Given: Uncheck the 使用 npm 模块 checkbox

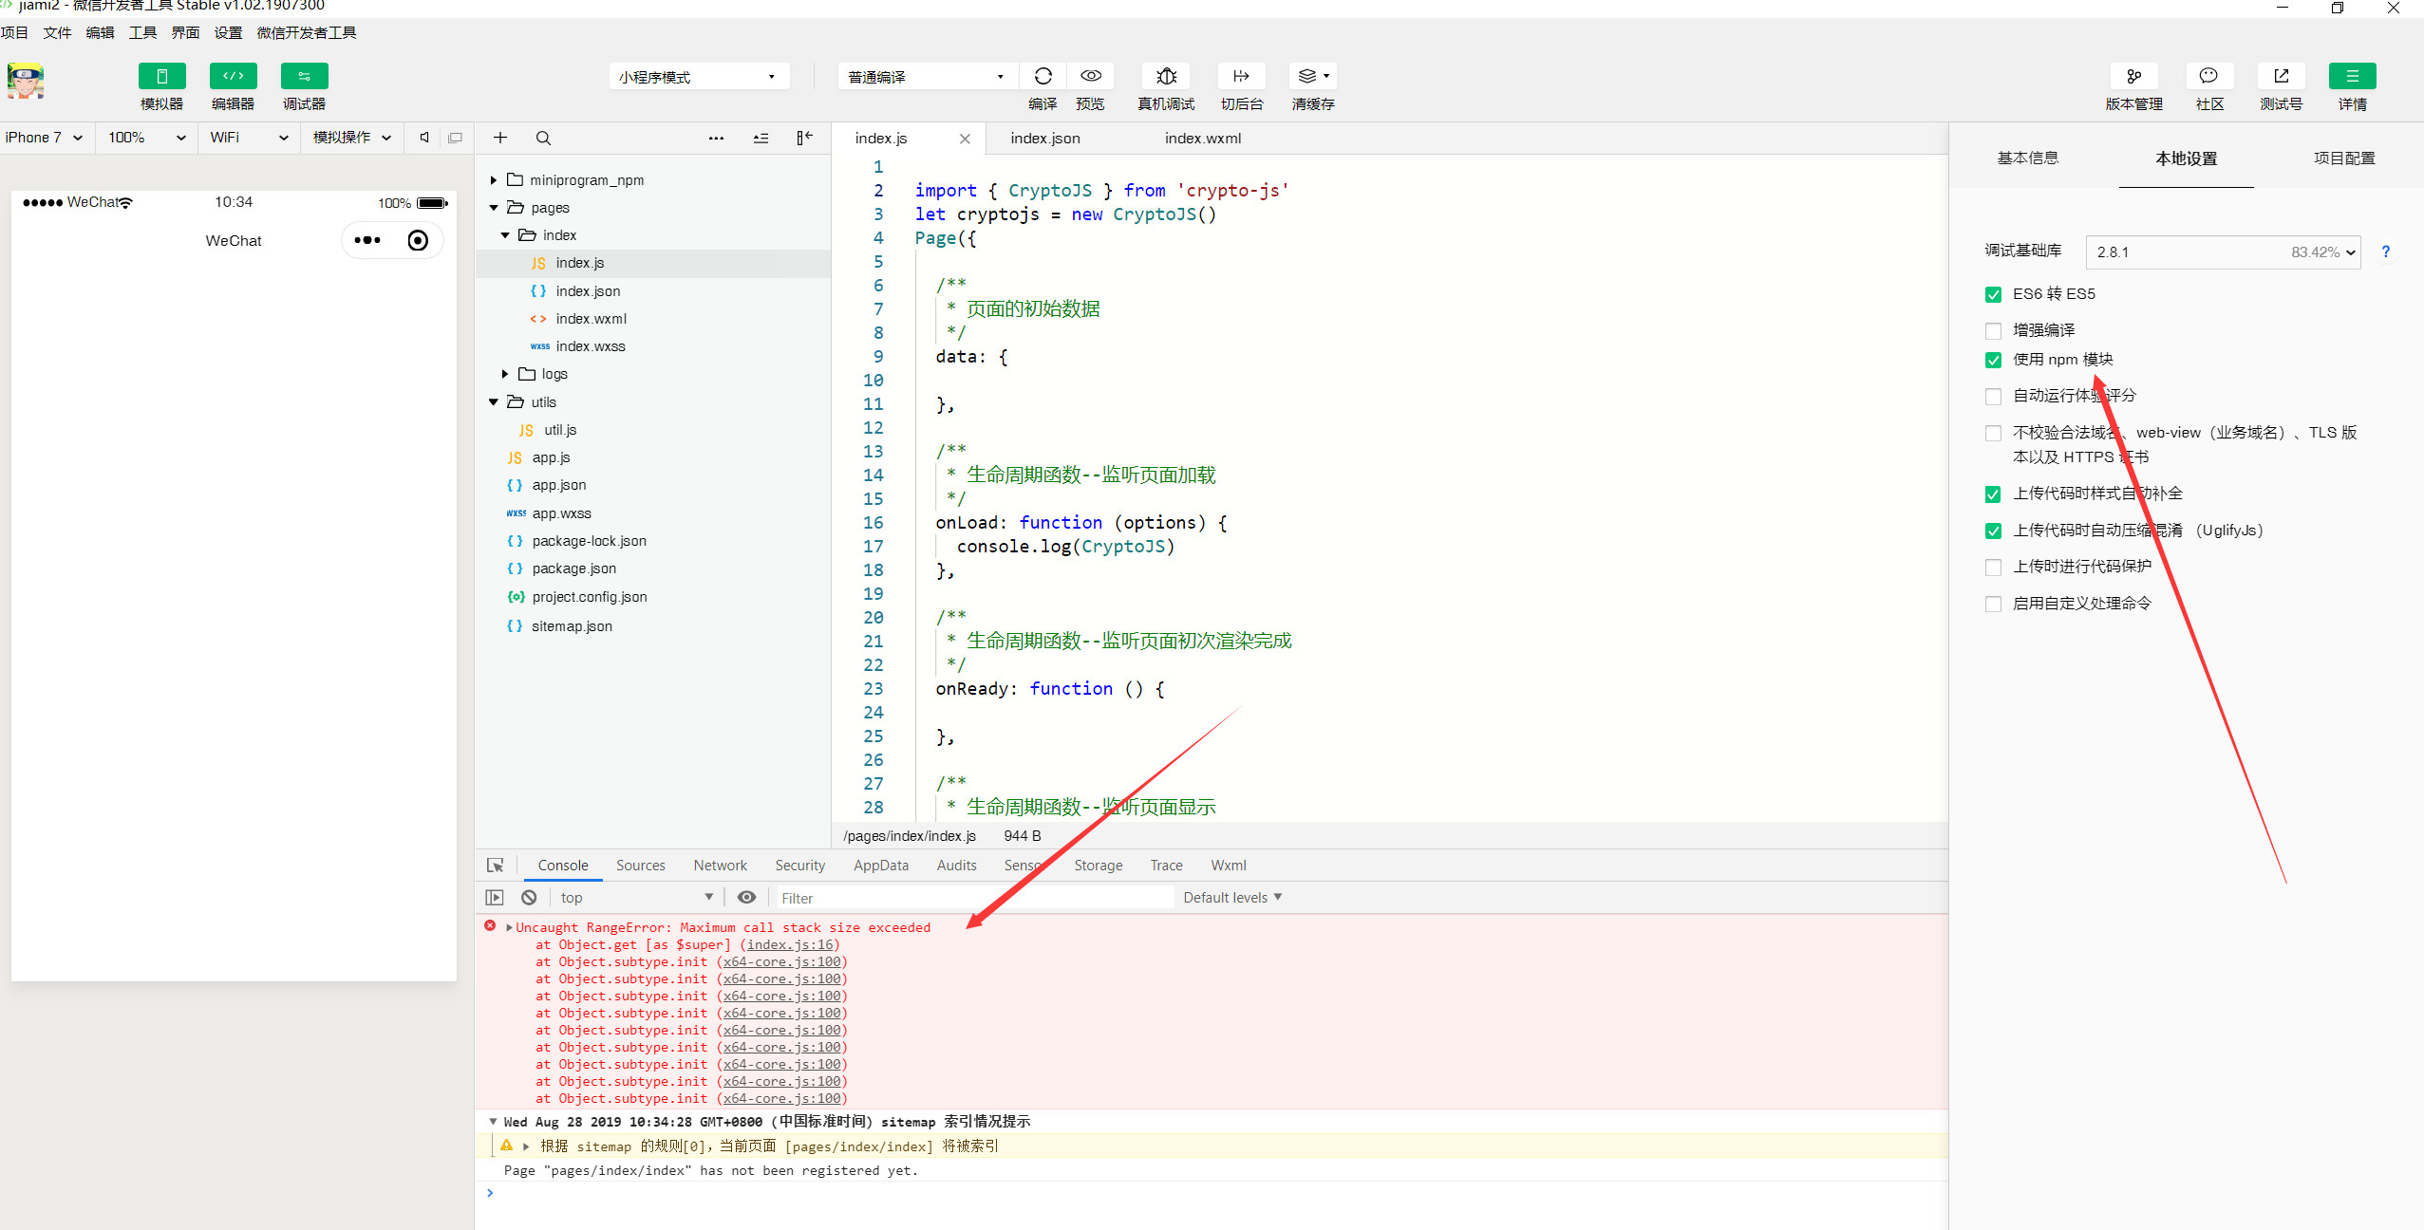Looking at the screenshot, I should (x=1993, y=361).
